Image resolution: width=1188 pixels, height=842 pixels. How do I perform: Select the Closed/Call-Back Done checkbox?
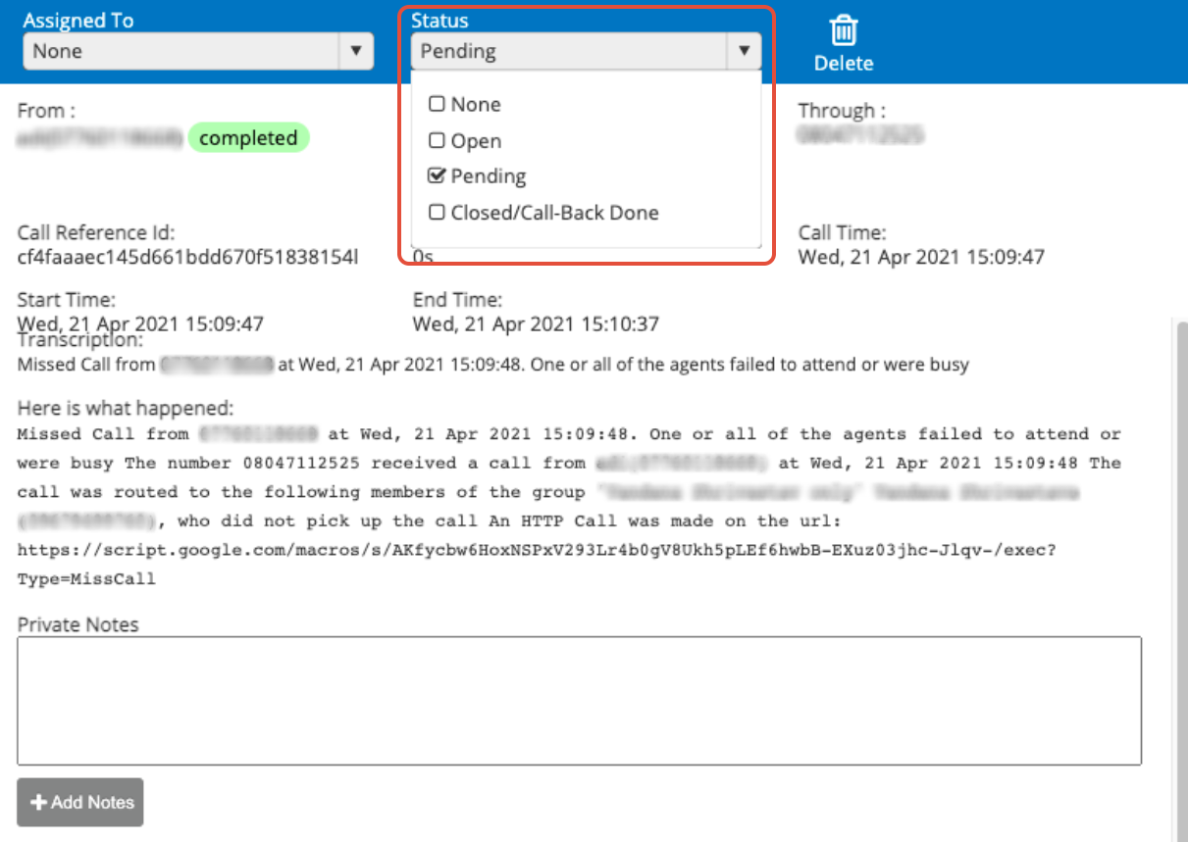438,212
